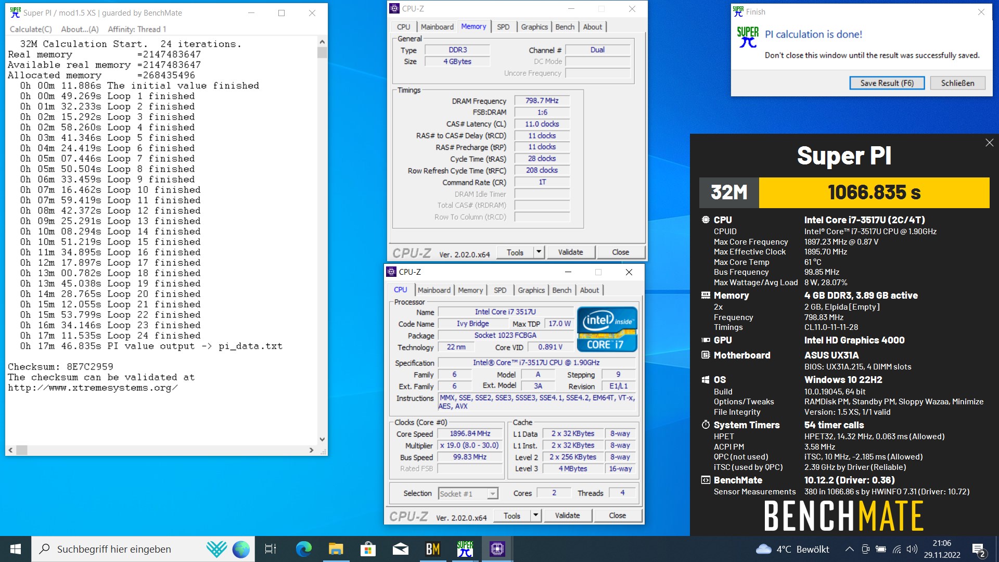Open Windows Start menu
999x562 pixels.
16,549
